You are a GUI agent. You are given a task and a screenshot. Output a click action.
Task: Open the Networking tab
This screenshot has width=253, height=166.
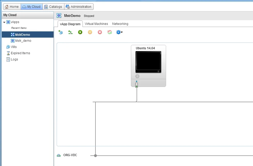point(120,24)
